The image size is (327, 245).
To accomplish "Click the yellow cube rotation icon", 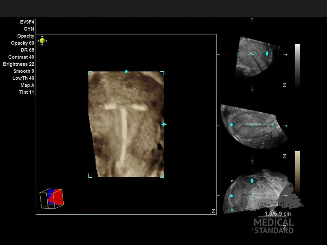I will (x=42, y=41).
